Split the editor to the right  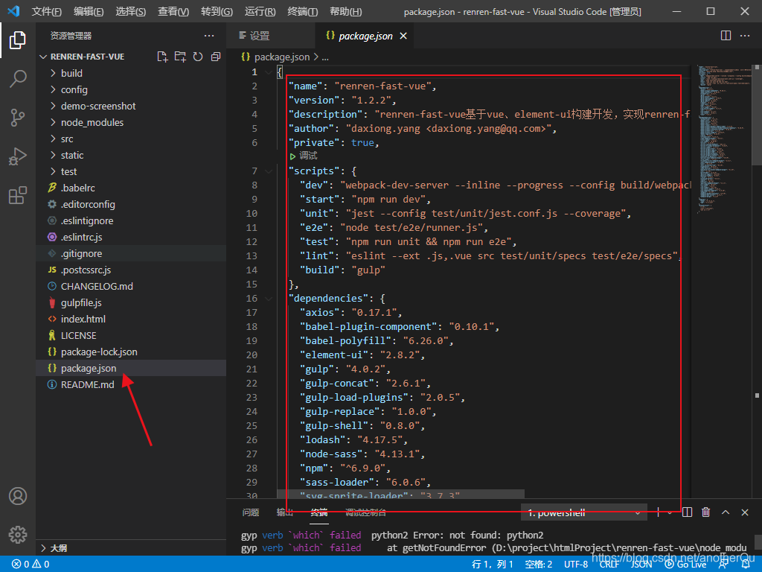coord(726,36)
